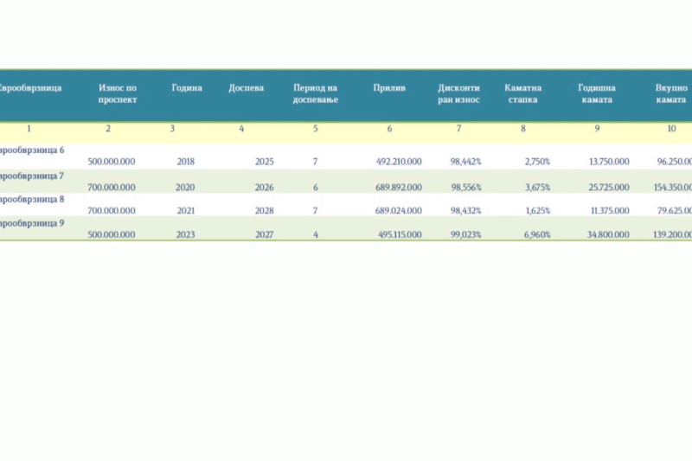The image size is (692, 461).
Task: Click the 'Прилив' column header
Action: point(389,87)
